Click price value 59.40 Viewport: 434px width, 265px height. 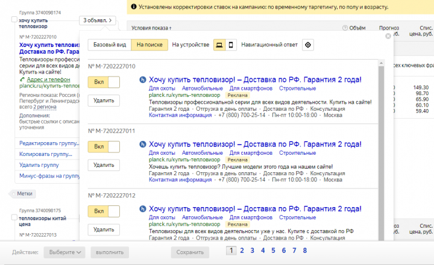pos(422,111)
